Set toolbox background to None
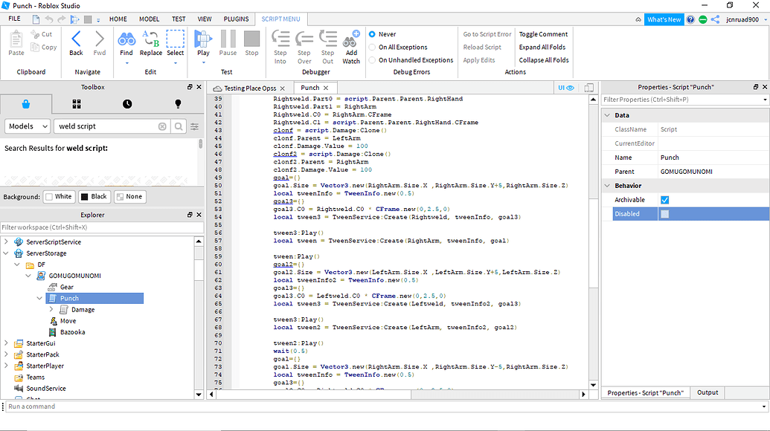 coord(129,197)
